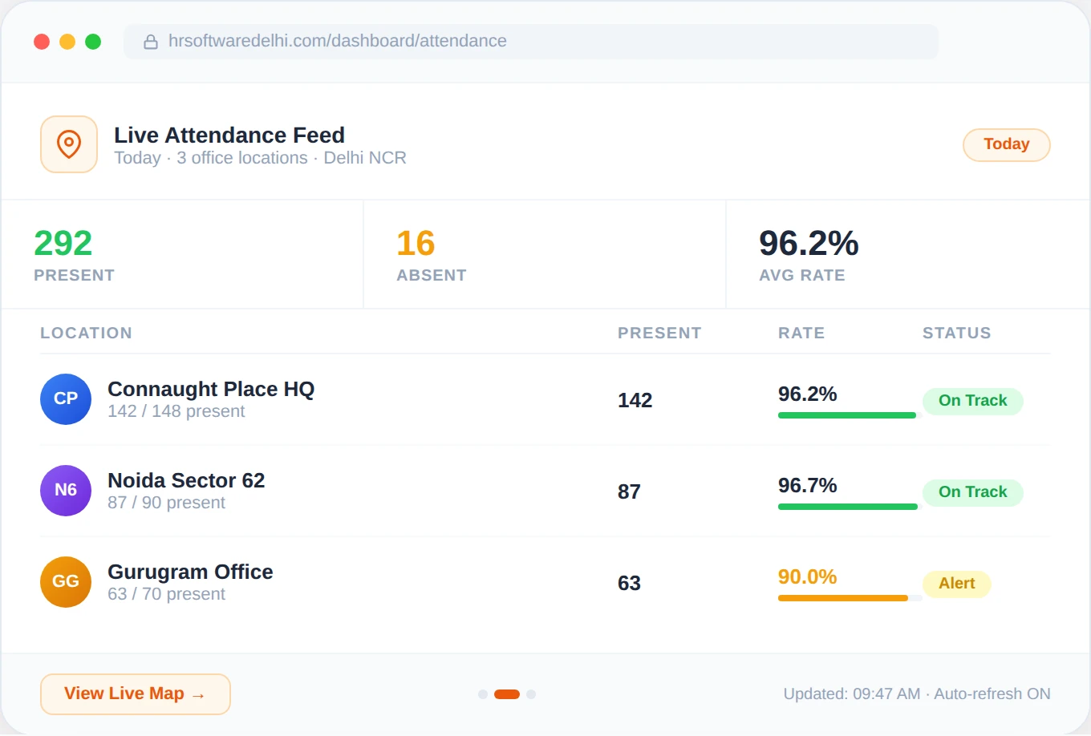This screenshot has width=1091, height=736.
Task: Toggle Auto-refresh setting in the footer
Action: (x=992, y=694)
